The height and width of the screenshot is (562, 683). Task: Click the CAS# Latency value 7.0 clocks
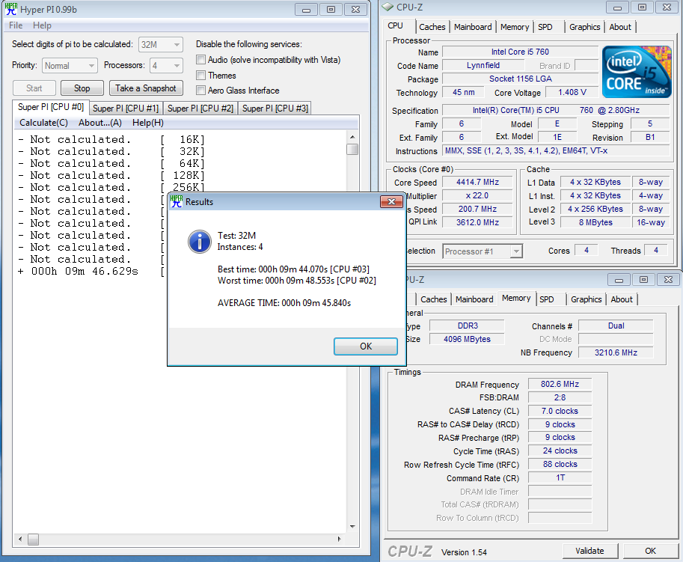coord(560,411)
